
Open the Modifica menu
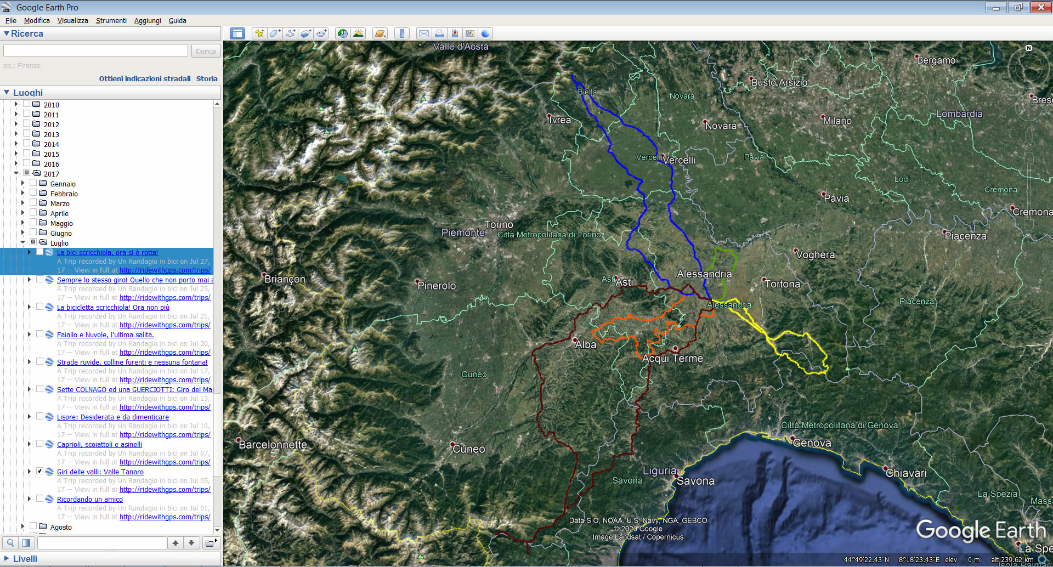(37, 20)
